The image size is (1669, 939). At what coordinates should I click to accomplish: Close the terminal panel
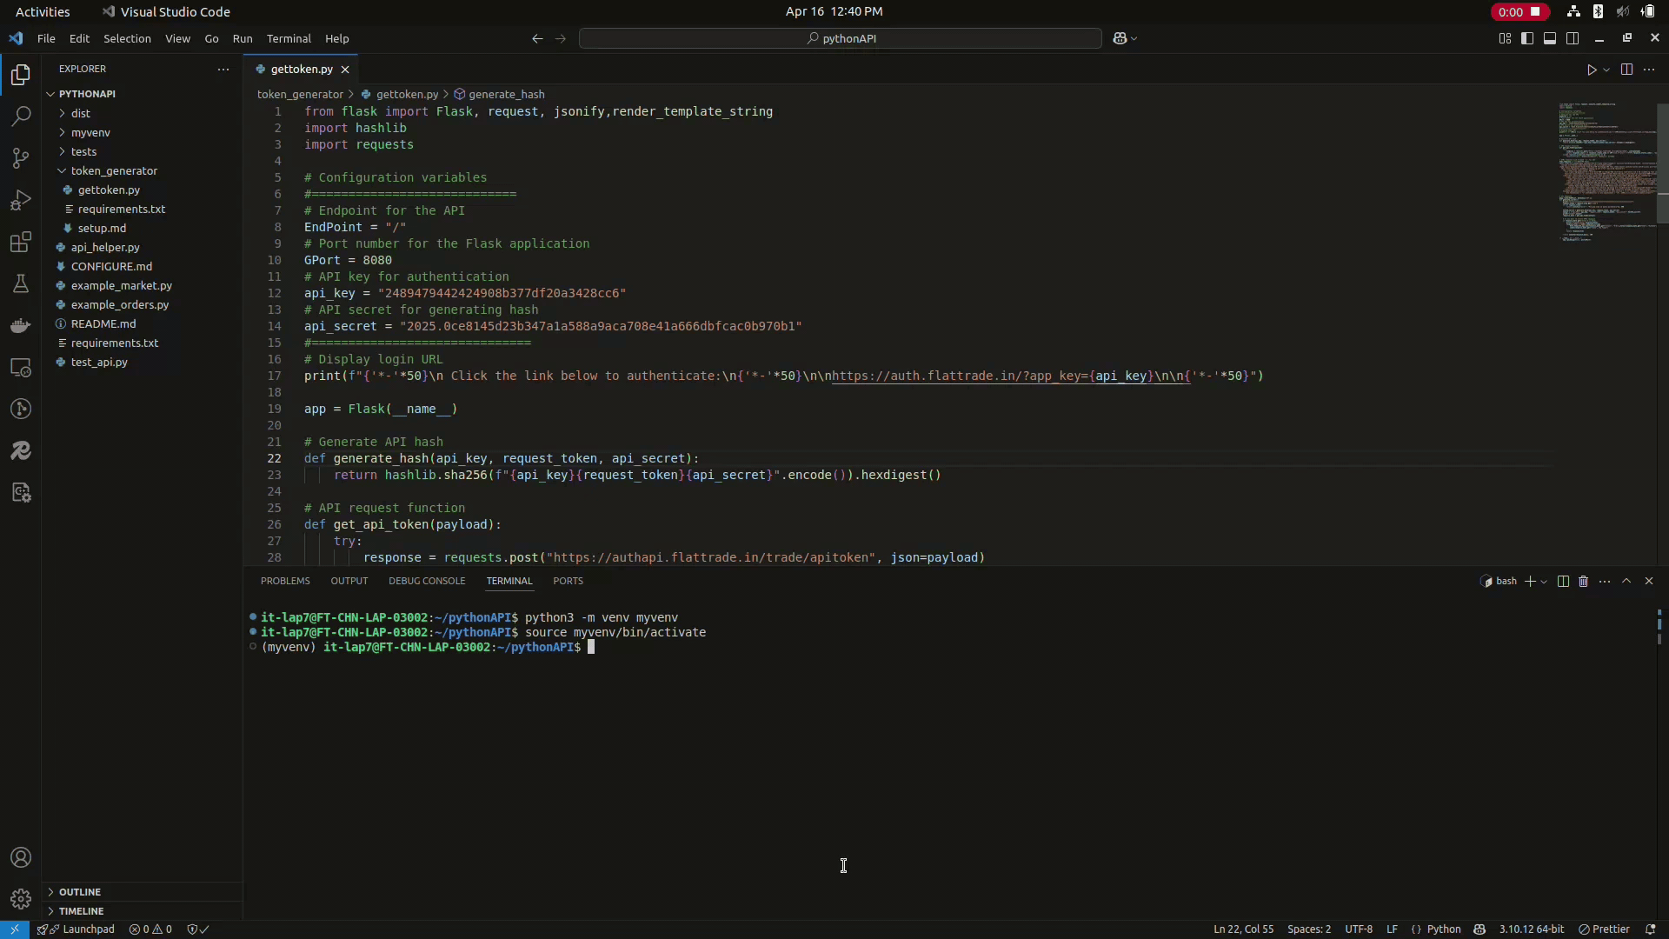pyautogui.click(x=1649, y=581)
